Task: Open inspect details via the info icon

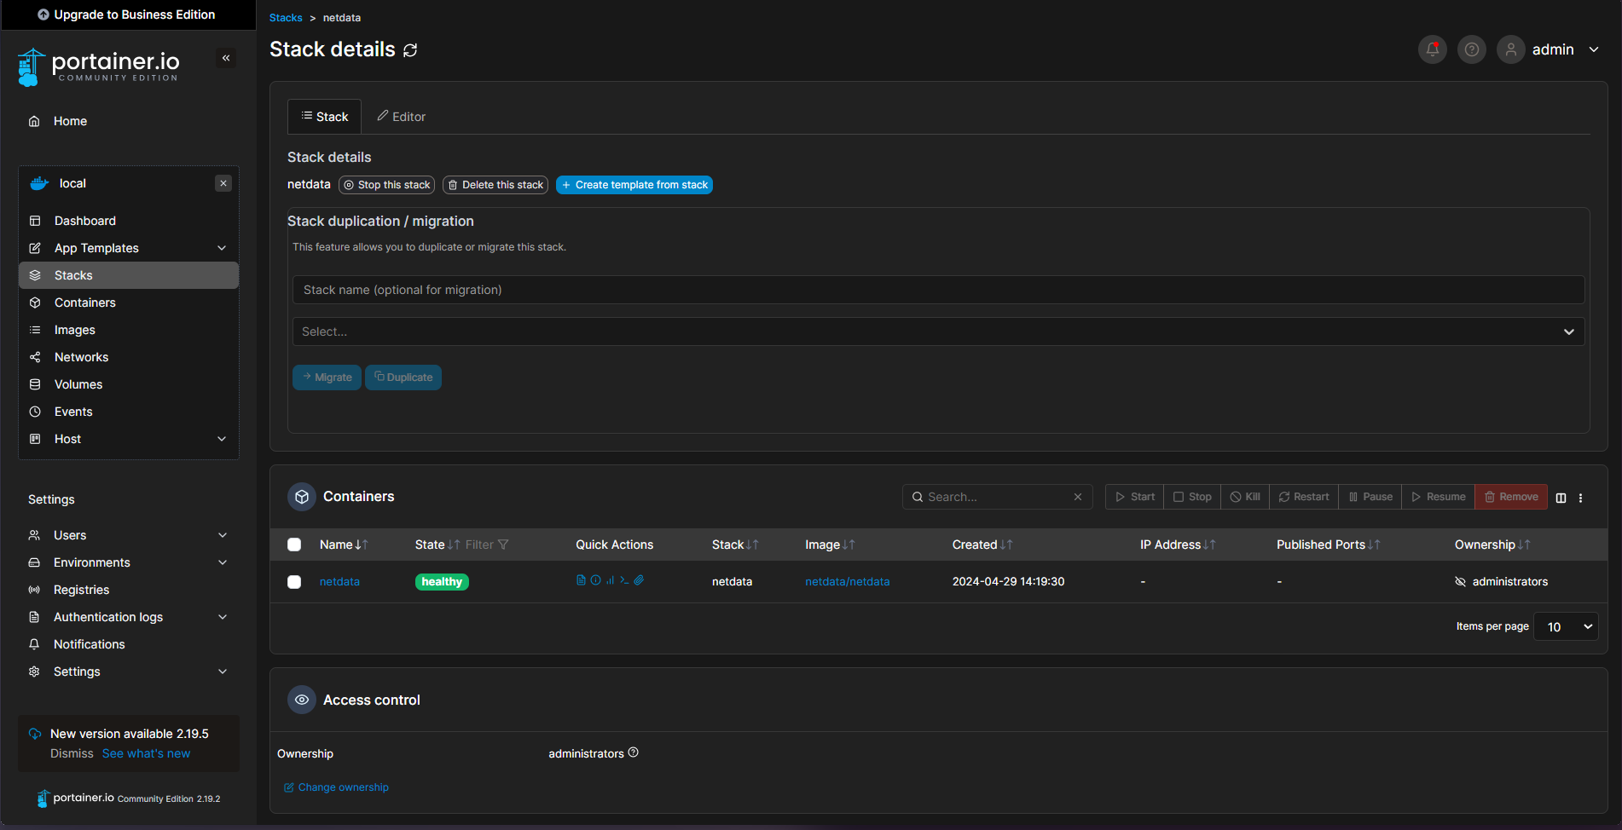Action: pos(595,579)
